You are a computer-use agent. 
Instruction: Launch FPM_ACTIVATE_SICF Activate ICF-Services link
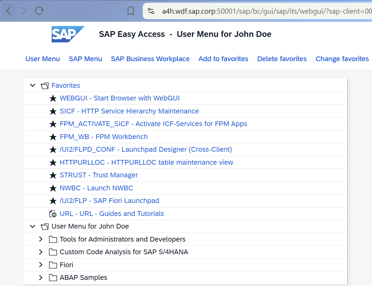pyautogui.click(x=153, y=124)
